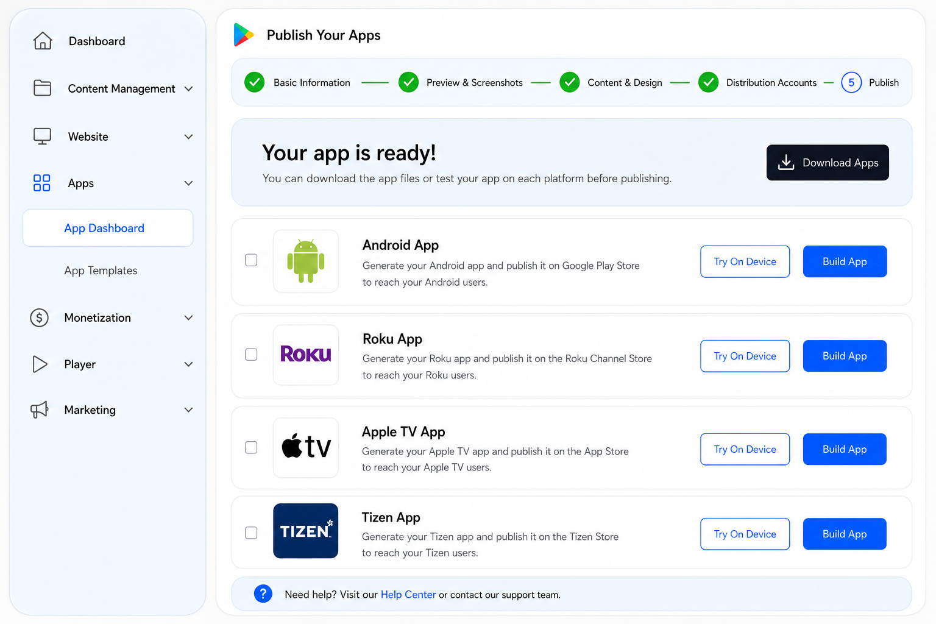The image size is (936, 624).
Task: Click the blue help question mark icon
Action: [x=263, y=594]
